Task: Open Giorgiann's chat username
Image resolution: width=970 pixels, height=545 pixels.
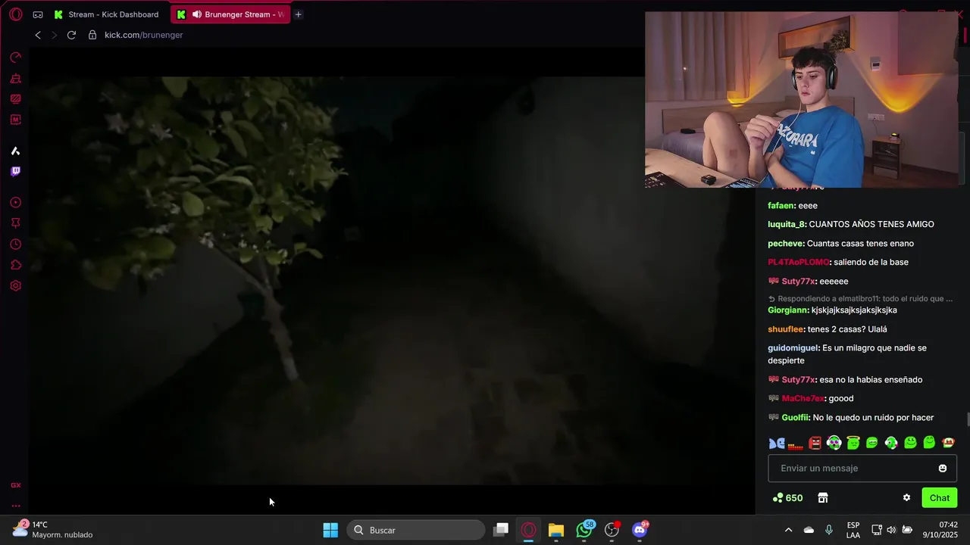Action: point(787,310)
